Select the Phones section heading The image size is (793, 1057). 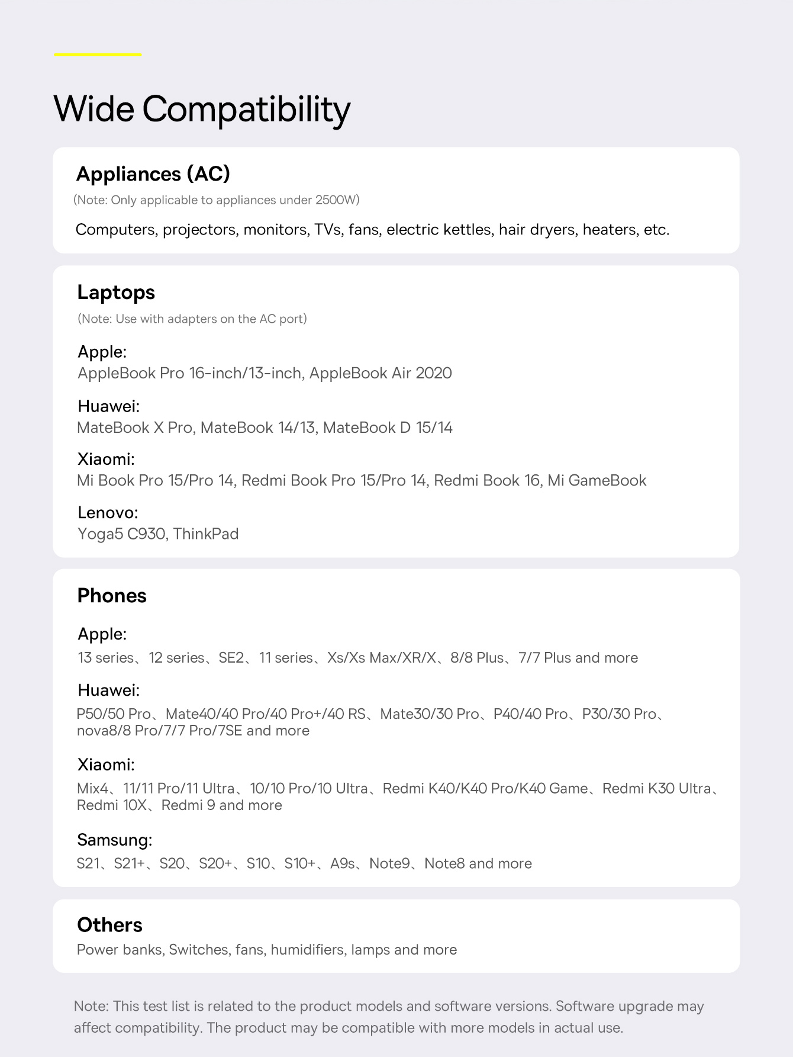click(112, 596)
